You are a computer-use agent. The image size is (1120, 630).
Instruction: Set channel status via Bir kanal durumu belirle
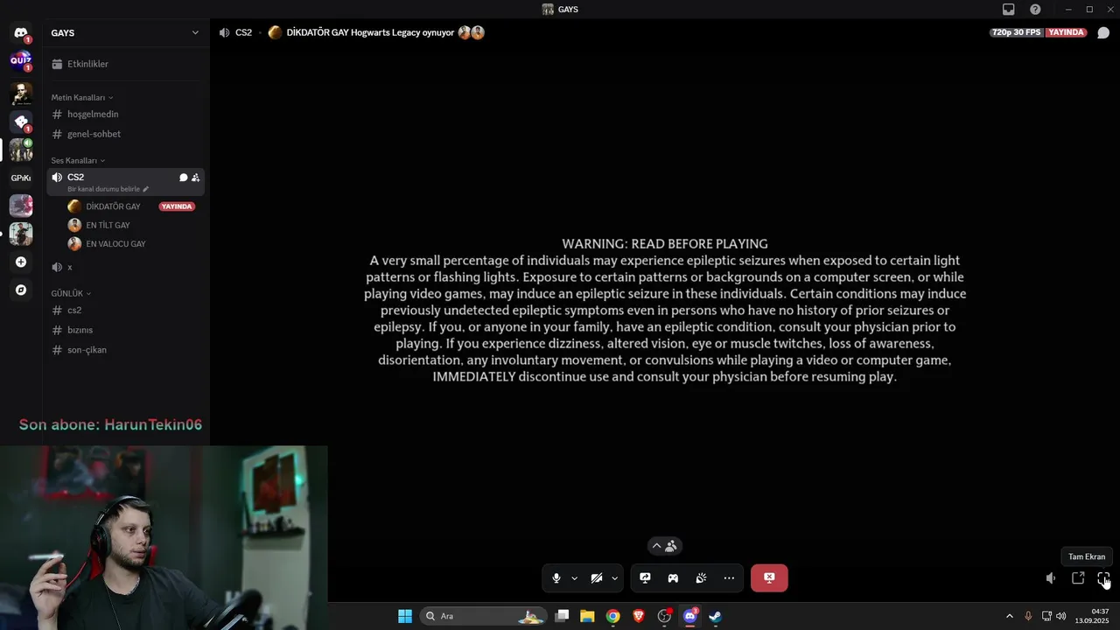coord(108,189)
